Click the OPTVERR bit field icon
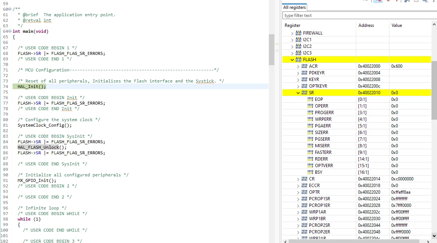 pyautogui.click(x=310, y=166)
